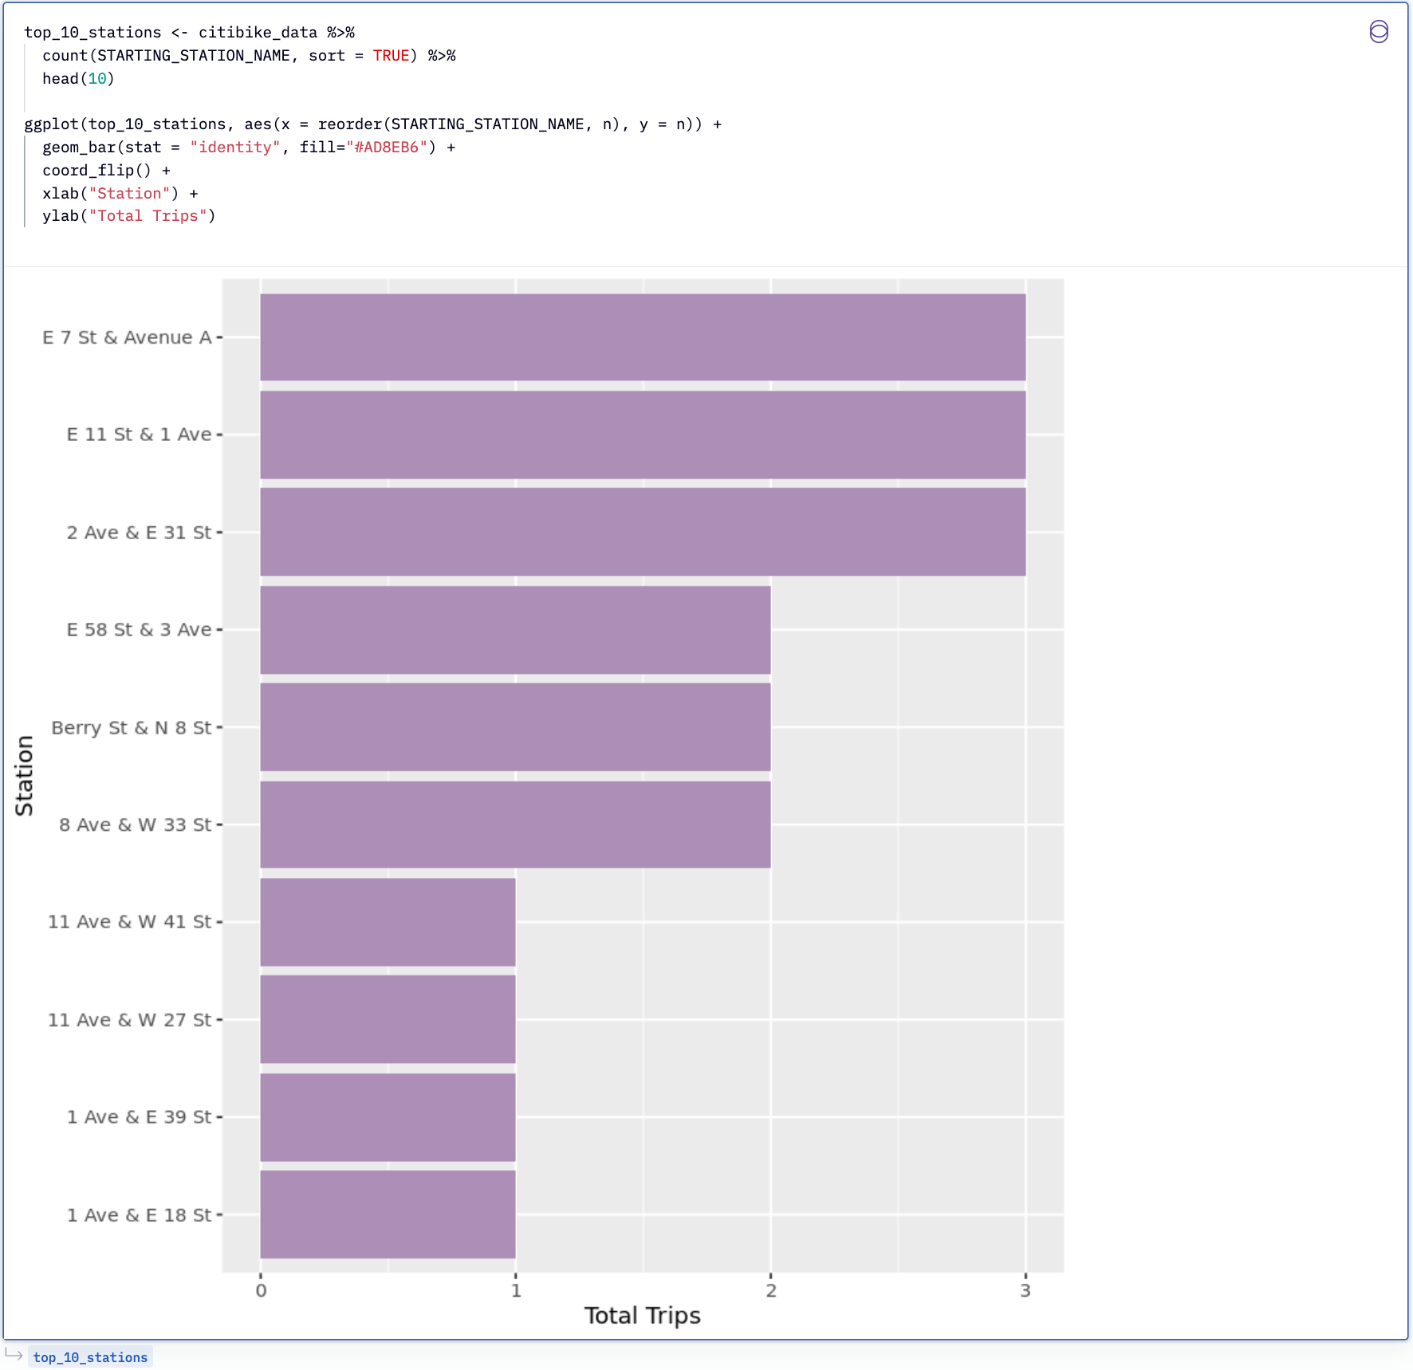Click the Berry St & N 8 St bar
The height and width of the screenshot is (1370, 1413).
point(515,727)
